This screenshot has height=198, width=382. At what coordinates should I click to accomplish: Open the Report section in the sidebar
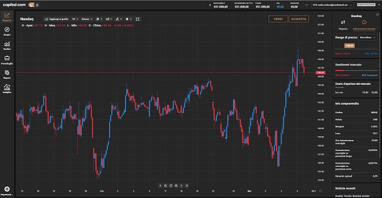click(x=7, y=74)
